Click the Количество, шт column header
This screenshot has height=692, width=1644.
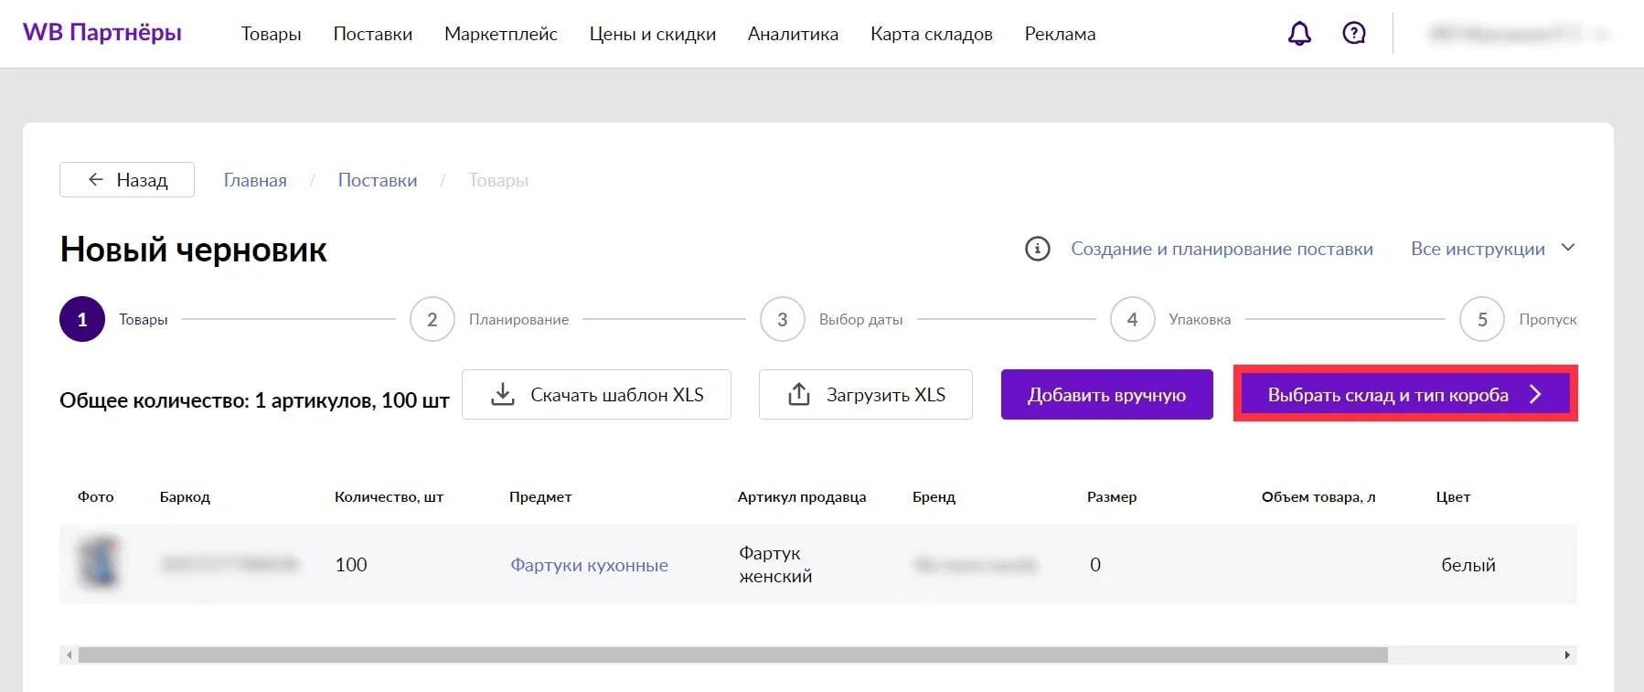(389, 497)
